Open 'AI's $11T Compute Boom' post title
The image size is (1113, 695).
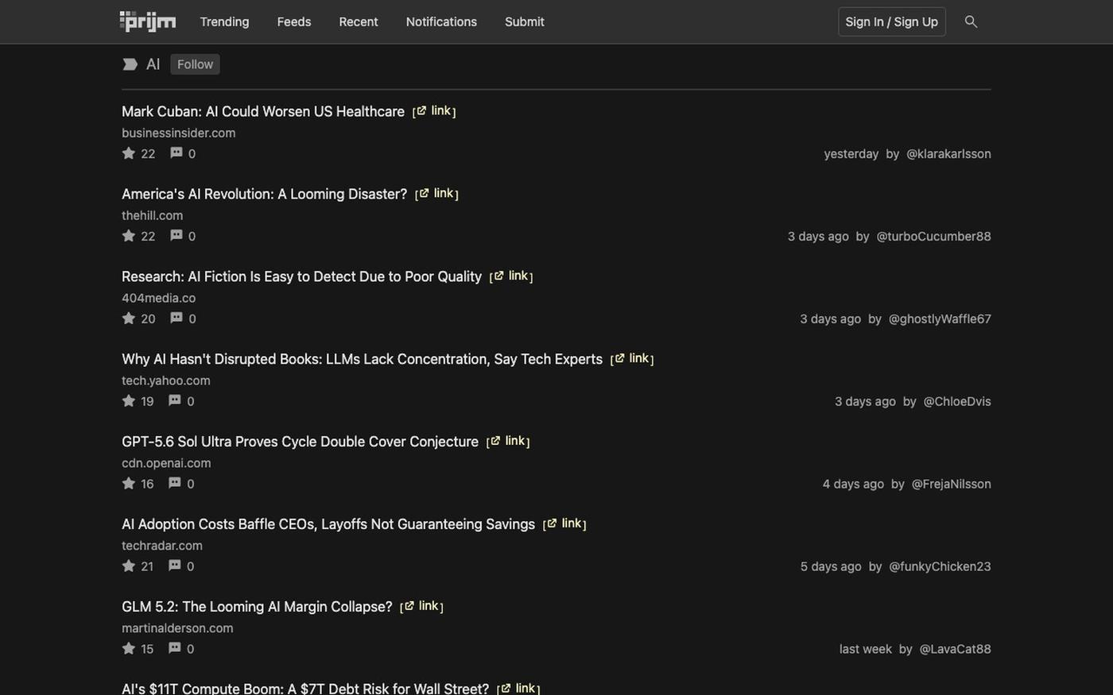pyautogui.click(x=305, y=689)
